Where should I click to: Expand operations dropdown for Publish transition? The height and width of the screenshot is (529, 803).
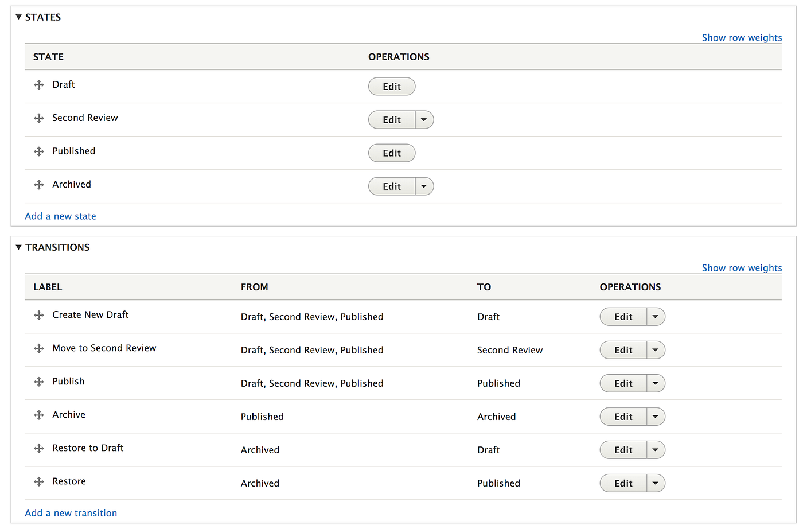pyautogui.click(x=656, y=383)
